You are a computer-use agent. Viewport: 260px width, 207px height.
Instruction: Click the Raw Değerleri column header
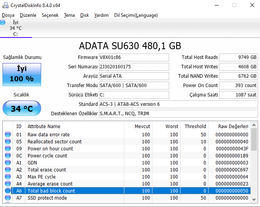[x=230, y=127]
